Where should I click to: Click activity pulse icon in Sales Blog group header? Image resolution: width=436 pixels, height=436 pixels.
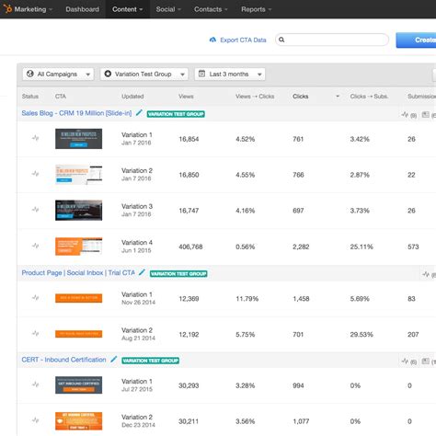[x=405, y=115]
